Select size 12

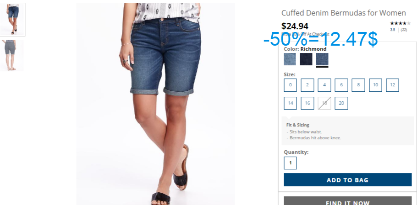tap(393, 85)
